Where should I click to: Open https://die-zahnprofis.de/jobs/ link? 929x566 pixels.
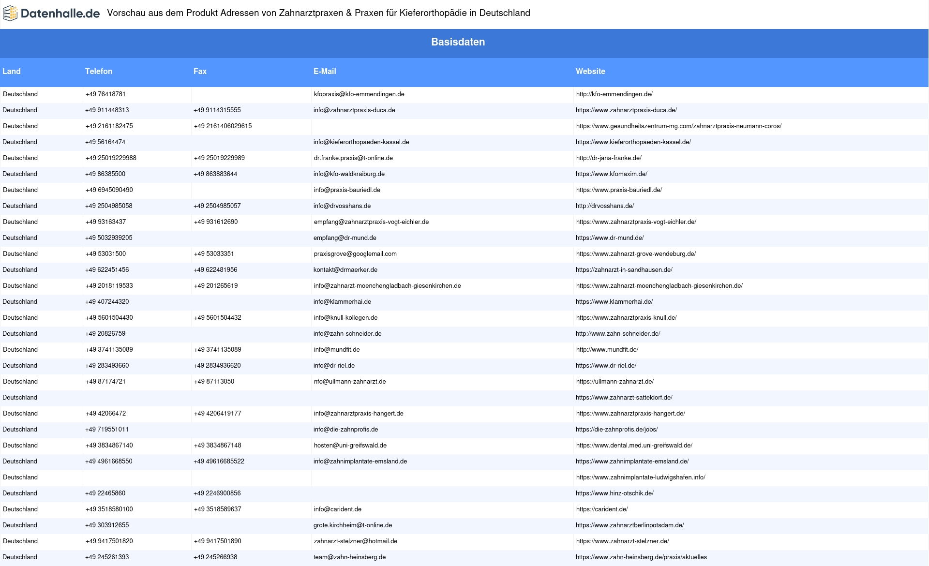point(617,430)
